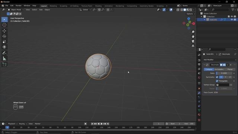Open the Add Modifier dropdown

tap(220, 60)
